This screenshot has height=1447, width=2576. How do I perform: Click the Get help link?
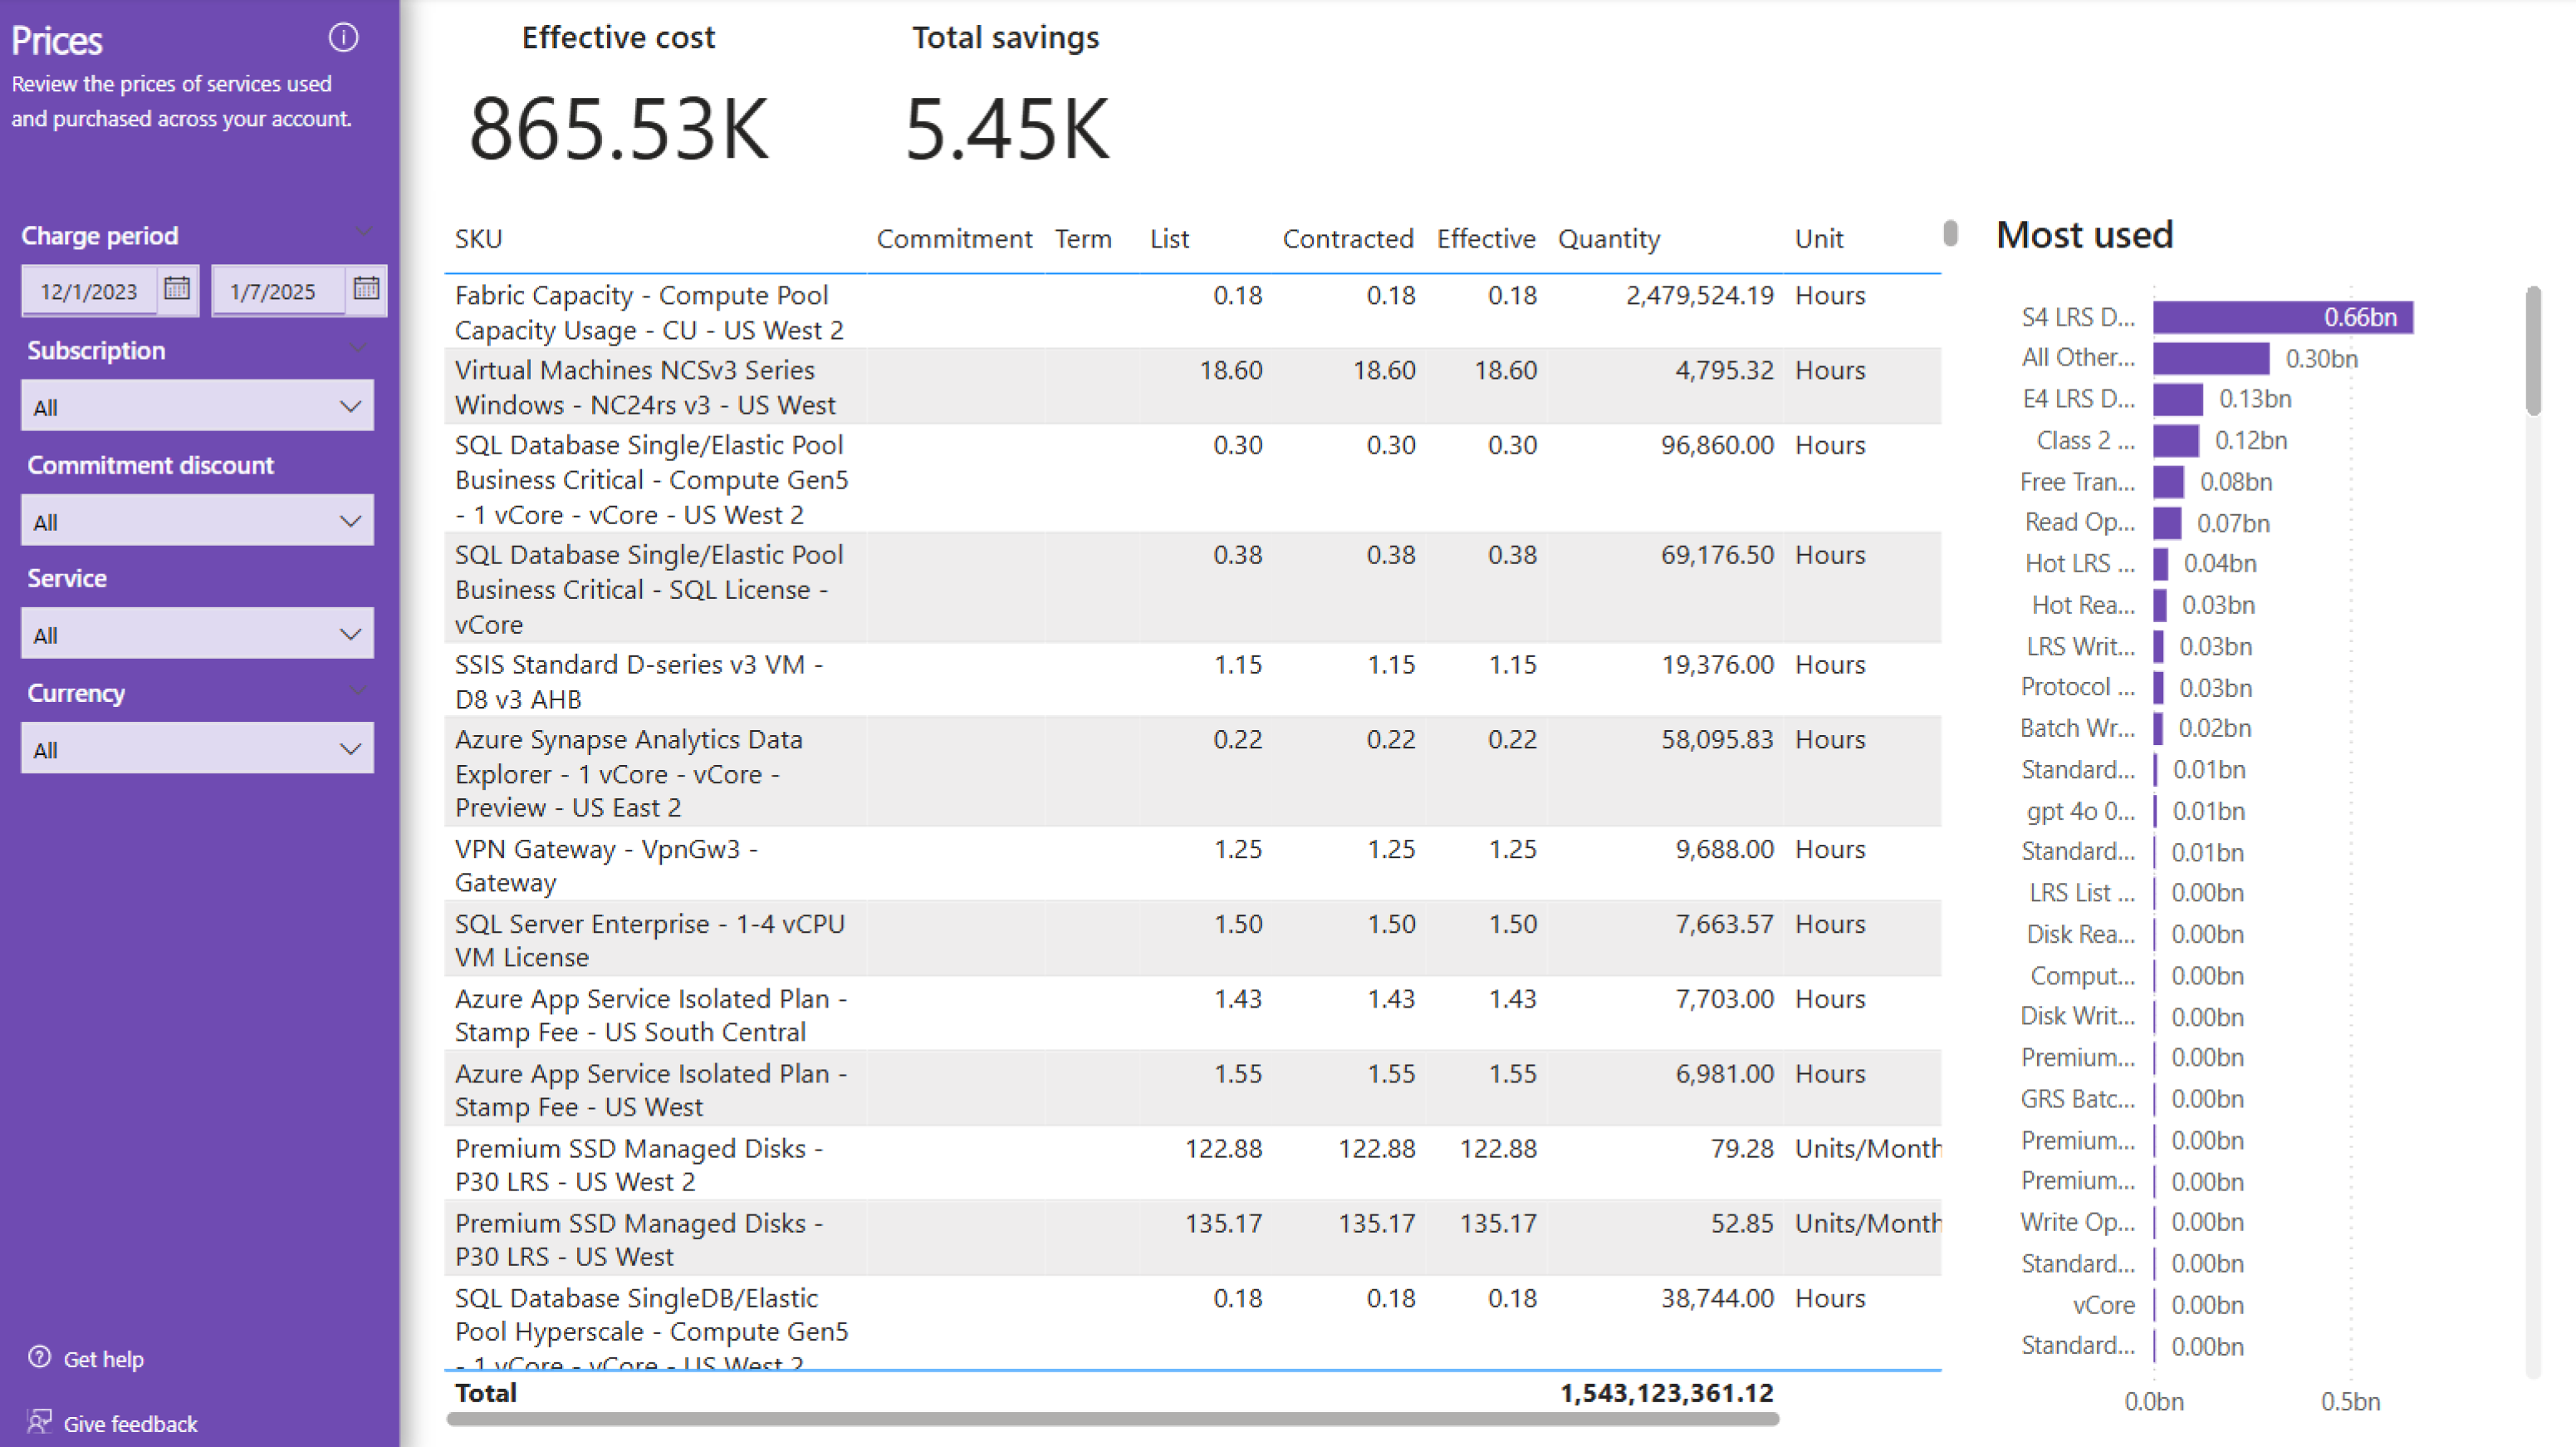click(103, 1359)
